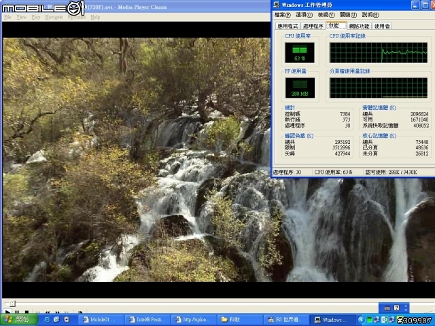Click status bar text 處理程序: 30
The height and width of the screenshot is (326, 435).
click(287, 172)
